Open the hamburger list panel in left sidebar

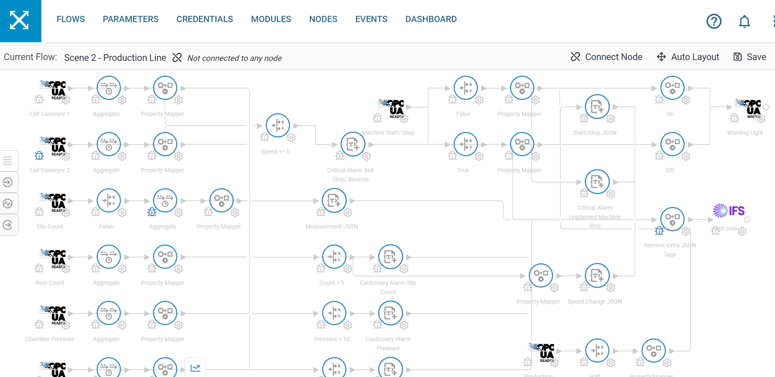pos(8,161)
